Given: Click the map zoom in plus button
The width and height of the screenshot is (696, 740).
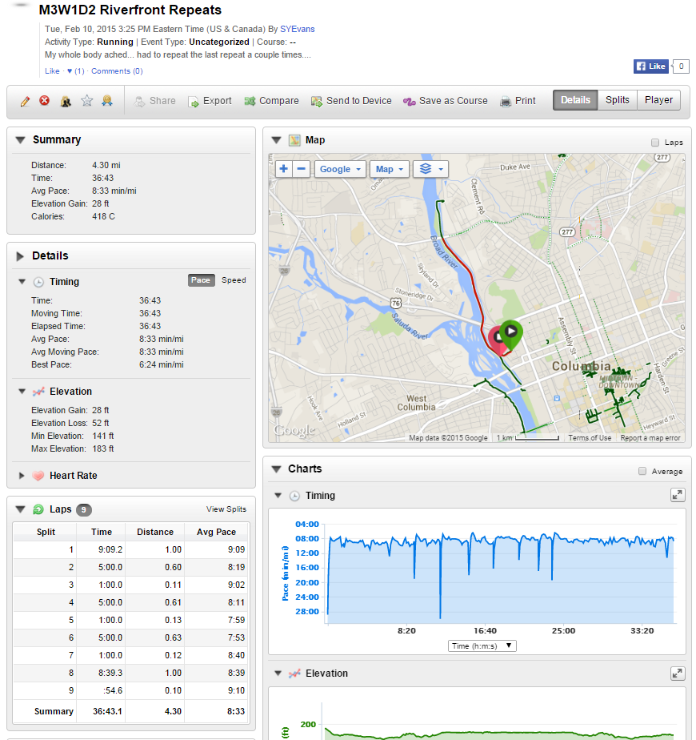Looking at the screenshot, I should (x=283, y=169).
